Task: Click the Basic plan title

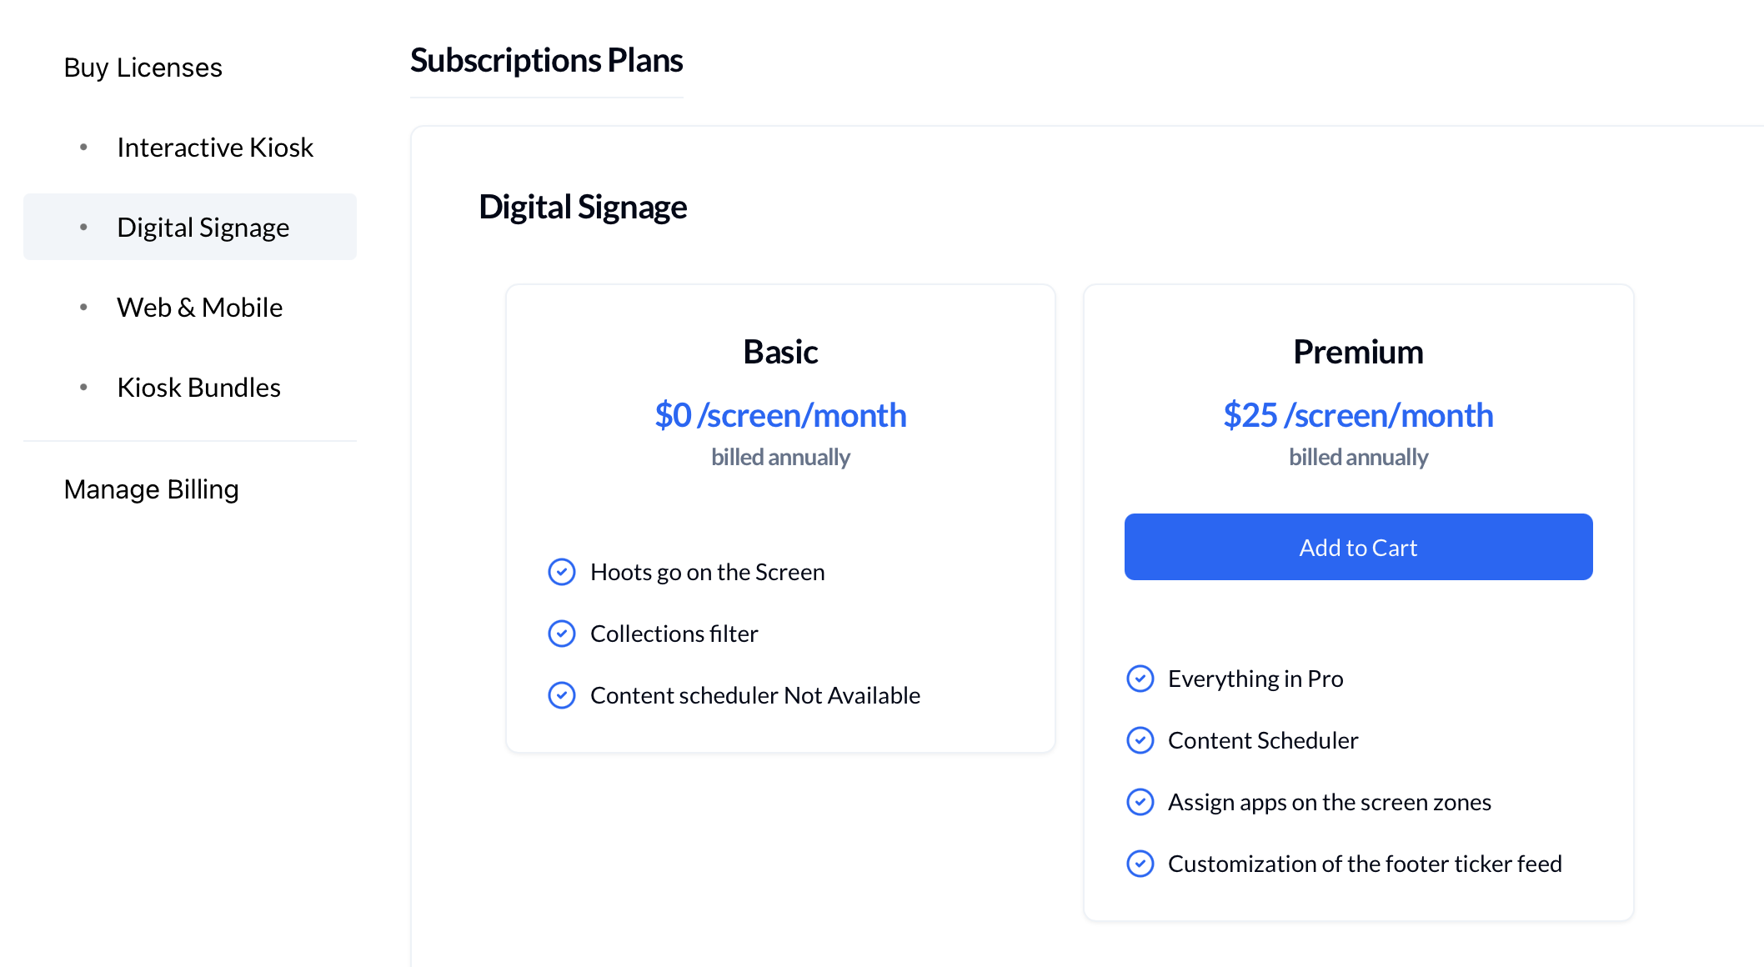Action: click(780, 352)
